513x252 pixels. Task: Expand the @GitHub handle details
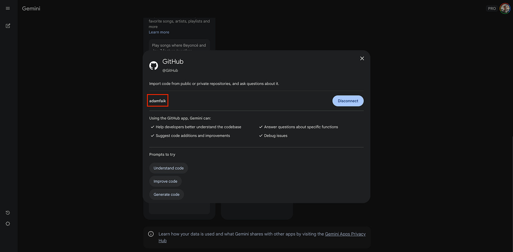coord(170,70)
